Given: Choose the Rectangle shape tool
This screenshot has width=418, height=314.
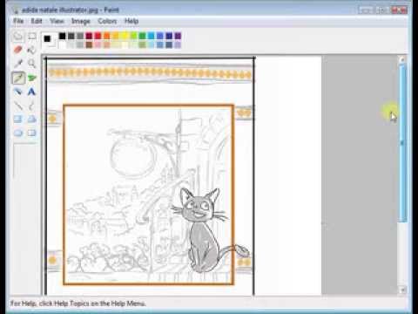Looking at the screenshot, I should pyautogui.click(x=18, y=119).
